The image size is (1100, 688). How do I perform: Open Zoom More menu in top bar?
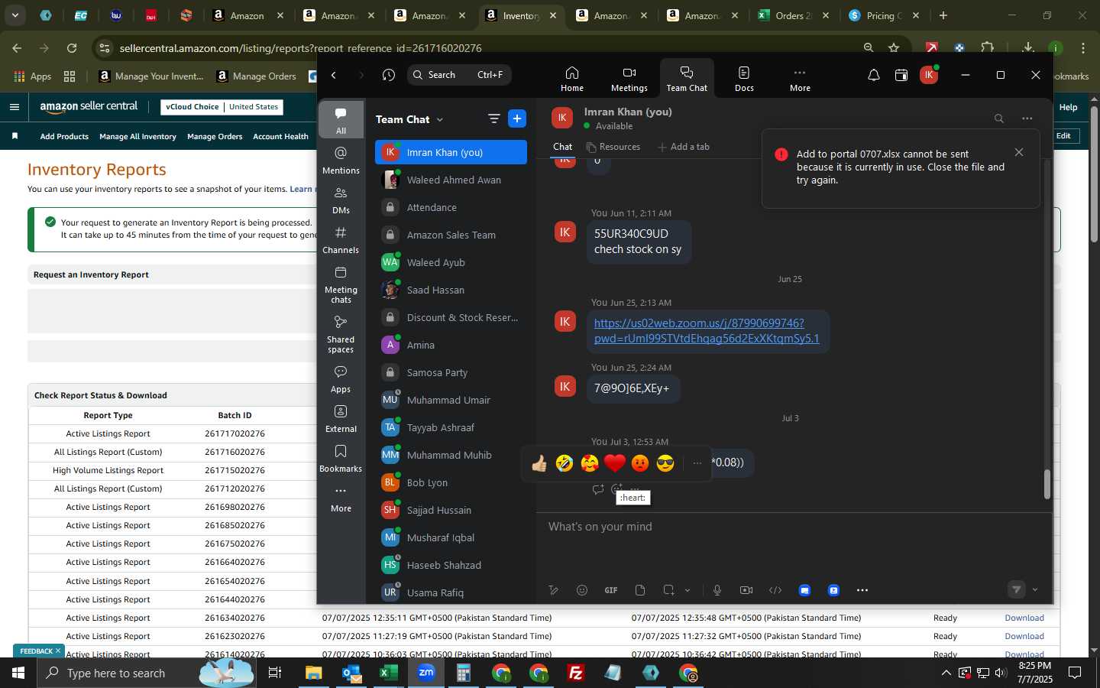point(800,79)
